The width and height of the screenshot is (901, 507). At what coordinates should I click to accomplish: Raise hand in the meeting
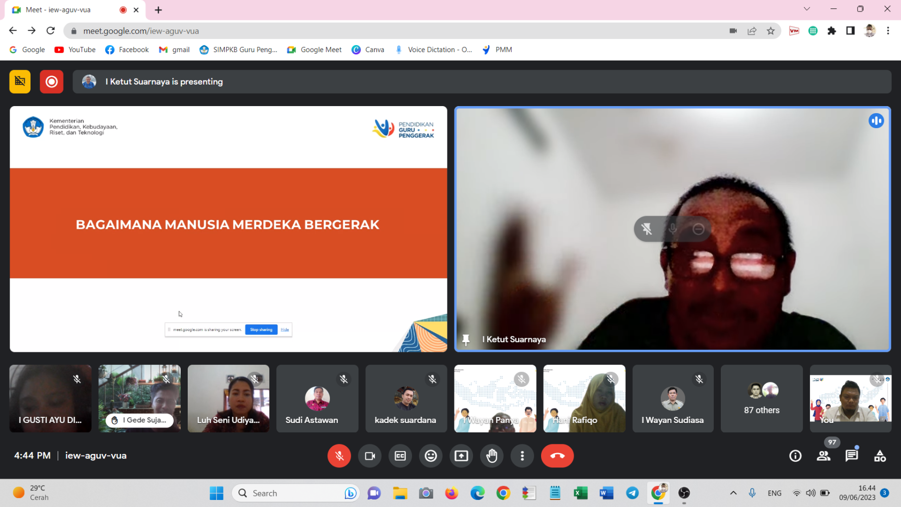click(x=492, y=456)
